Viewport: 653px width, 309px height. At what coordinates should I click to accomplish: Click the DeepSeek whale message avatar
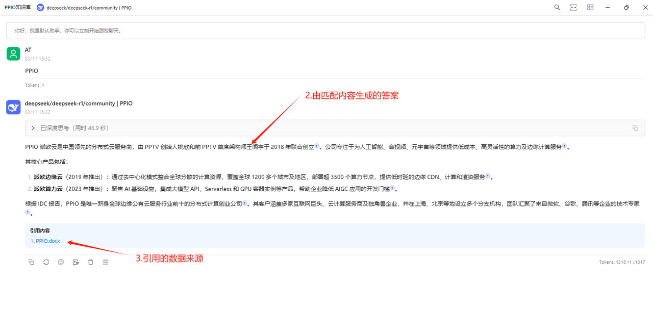pos(13,107)
